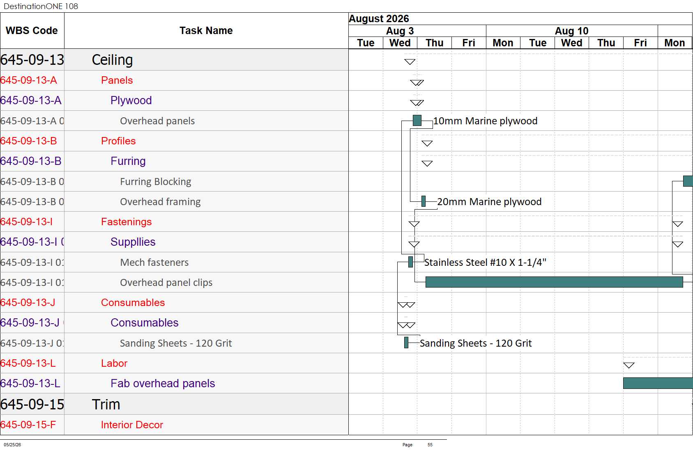Select the Stainless Steel fasteners task bar

tap(410, 262)
